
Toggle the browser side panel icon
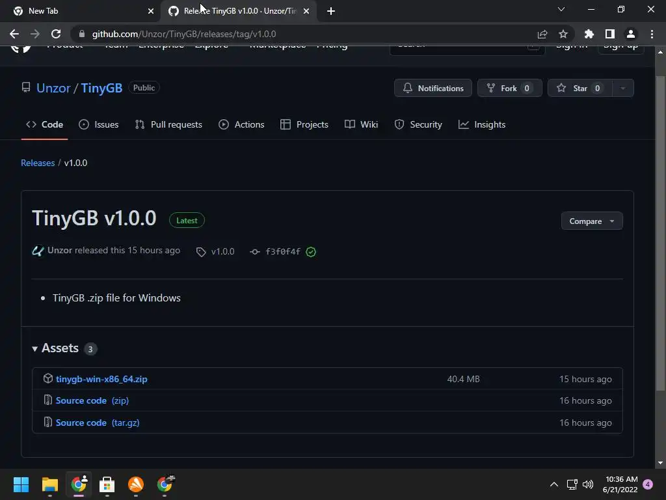pyautogui.click(x=609, y=34)
